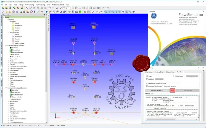Click the Run Flow Simulator button
Image resolution: width=206 pixels, height=128 pixels.
point(157,91)
